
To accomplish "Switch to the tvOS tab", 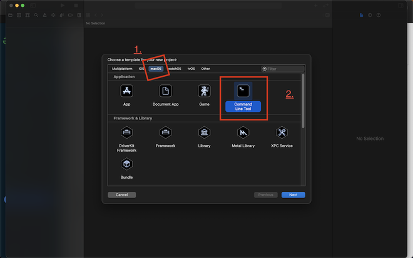I will point(191,69).
